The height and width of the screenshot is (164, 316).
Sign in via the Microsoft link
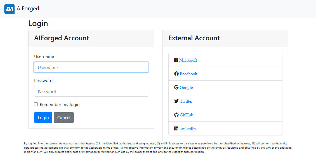click(x=188, y=60)
